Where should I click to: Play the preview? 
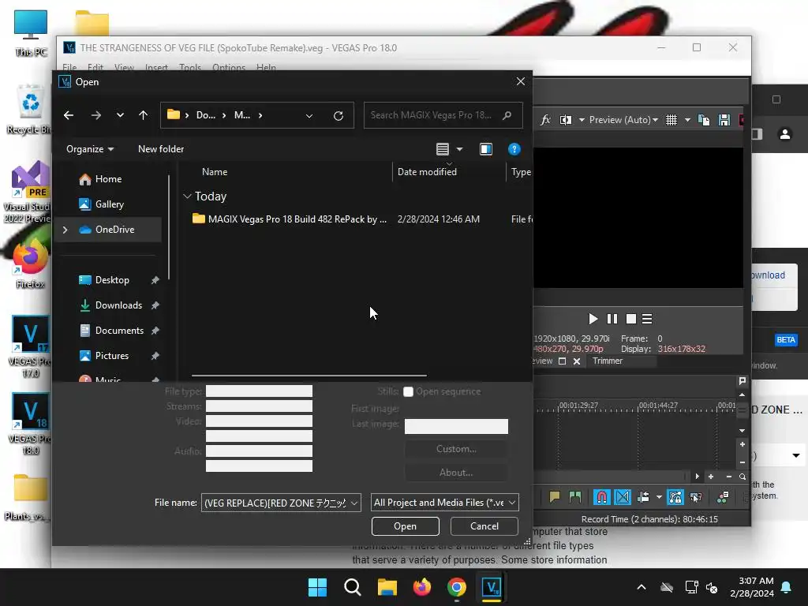pos(593,319)
